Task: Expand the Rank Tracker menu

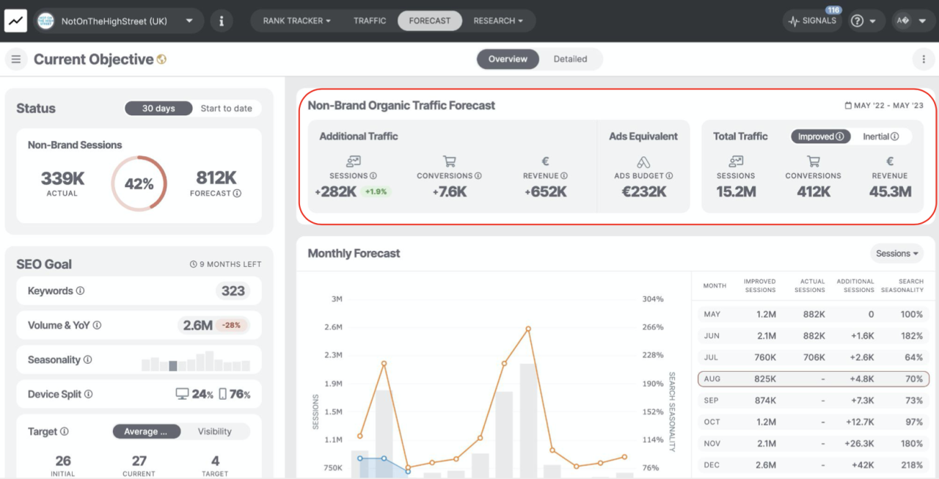Action: pos(296,21)
